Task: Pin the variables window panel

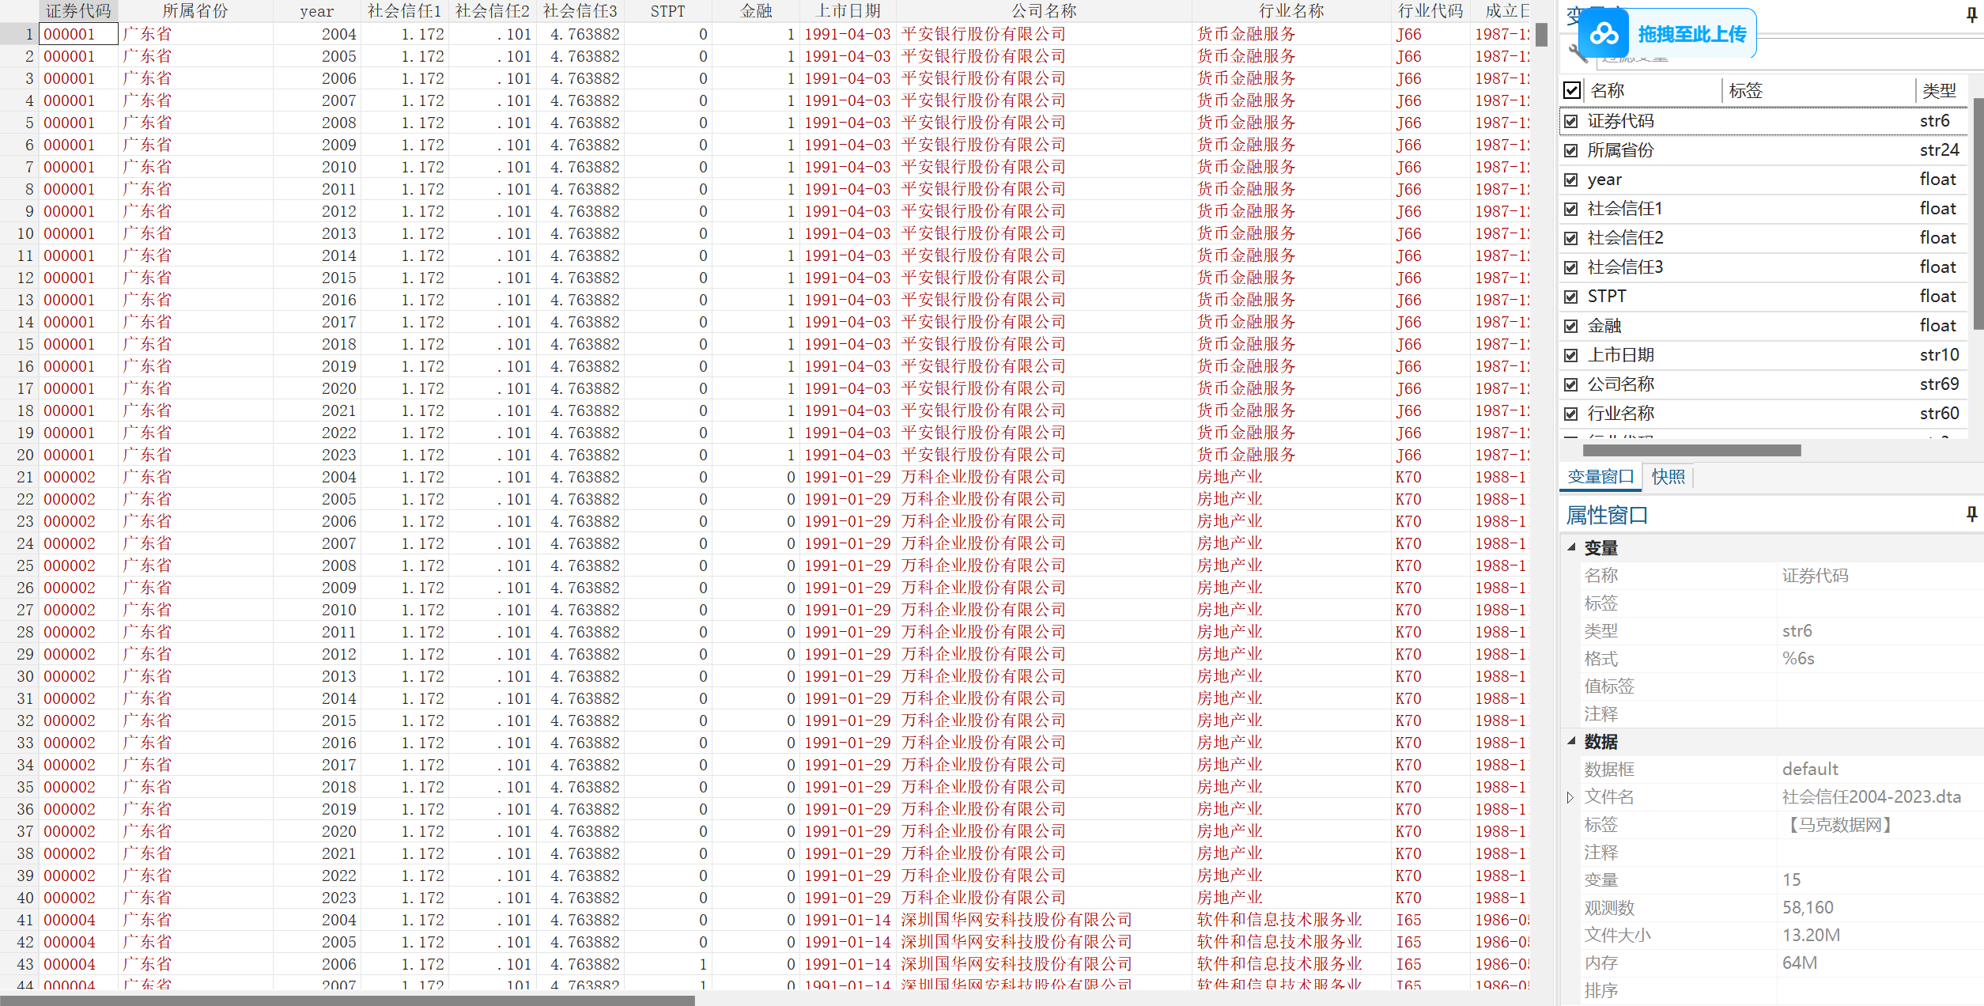Action: (x=1971, y=15)
